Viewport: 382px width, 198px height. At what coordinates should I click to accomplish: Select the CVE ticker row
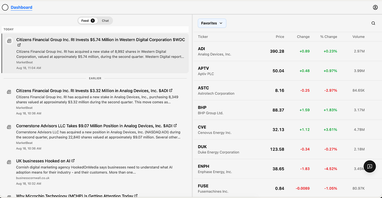coord(288,130)
